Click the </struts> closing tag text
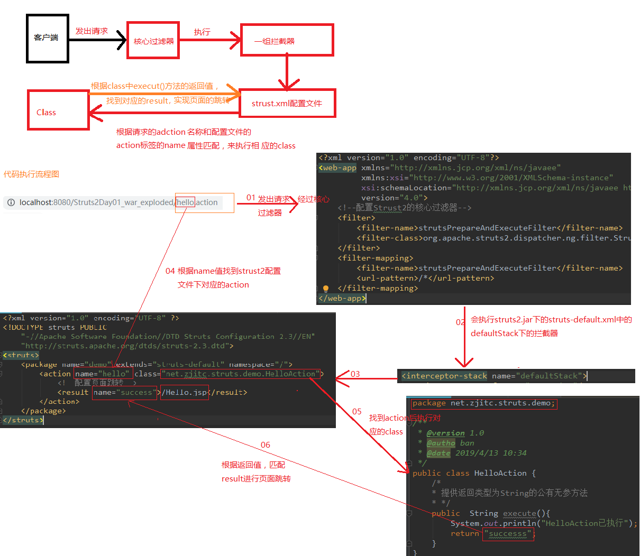 tap(23, 420)
